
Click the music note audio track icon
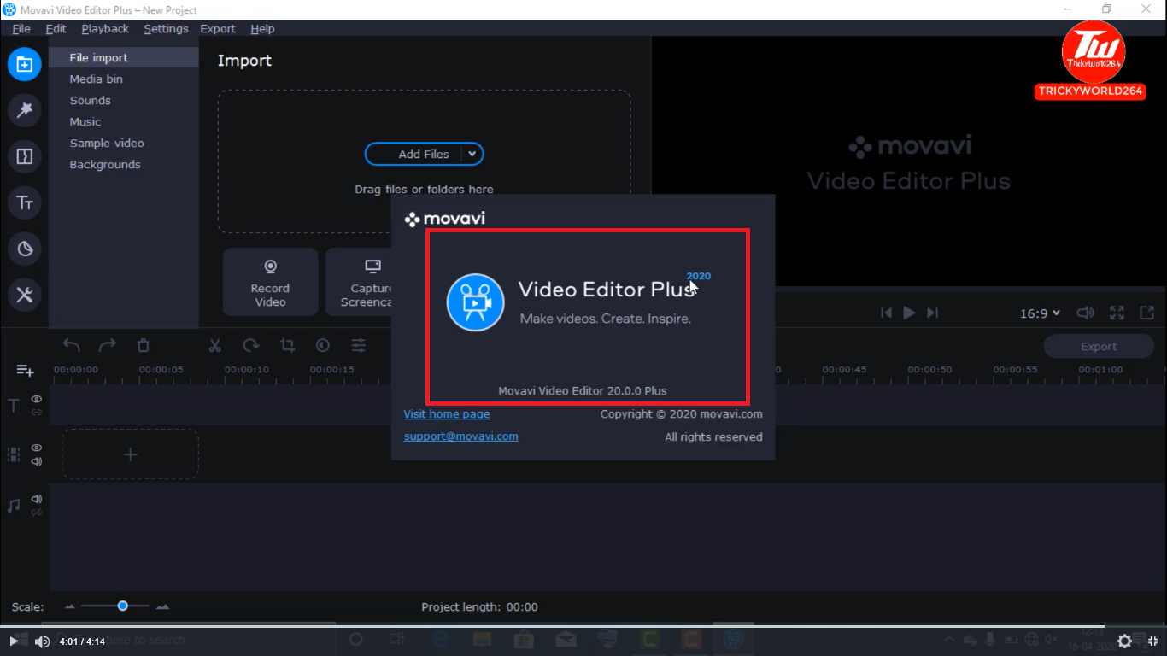(x=13, y=506)
